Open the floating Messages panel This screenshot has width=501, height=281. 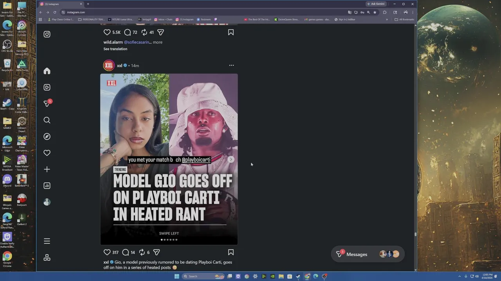[x=367, y=254]
